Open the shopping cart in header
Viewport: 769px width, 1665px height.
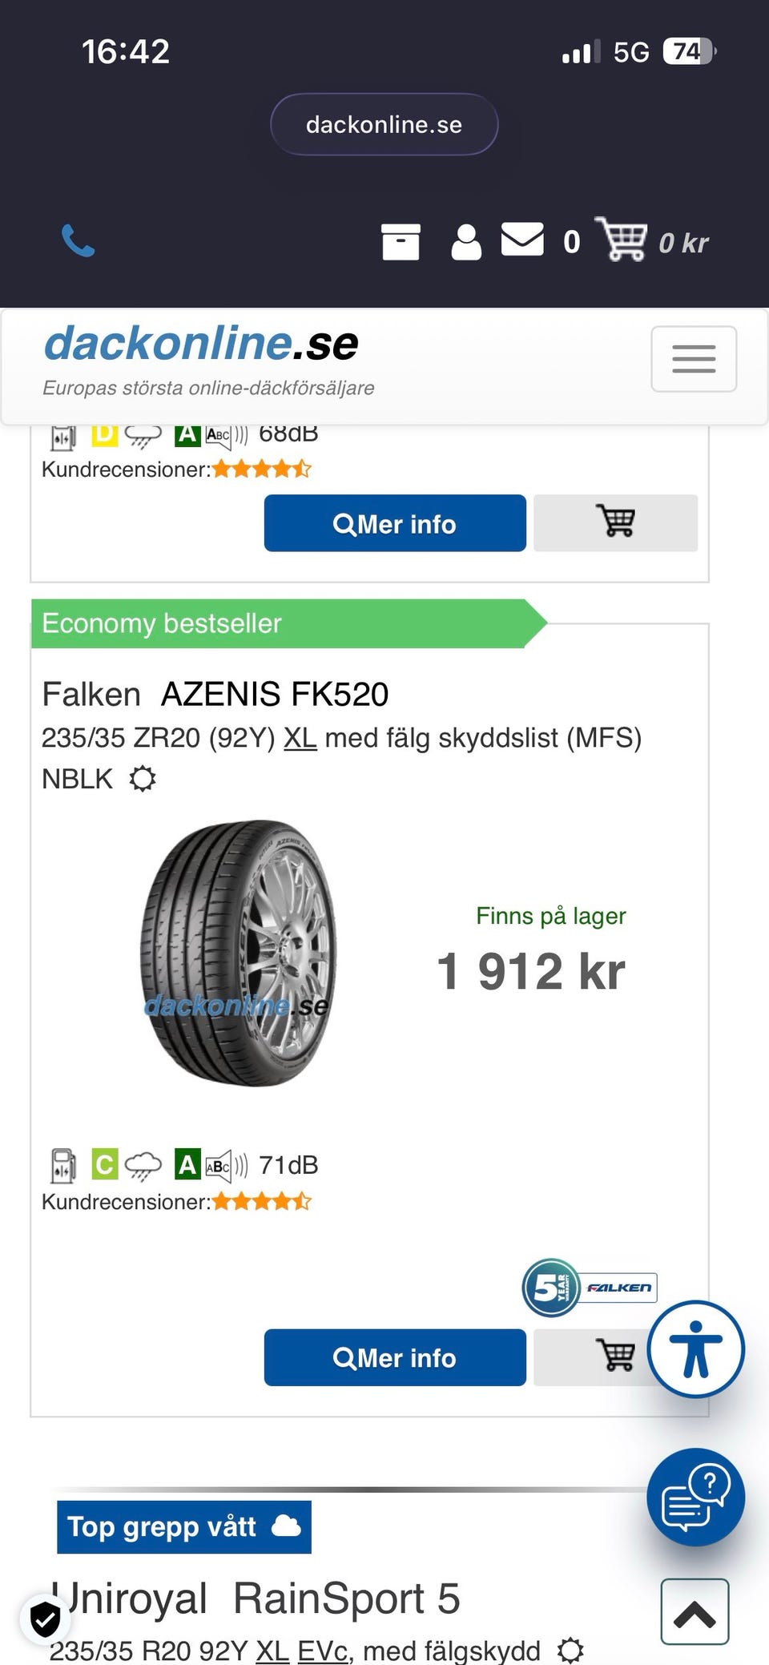[x=621, y=240]
